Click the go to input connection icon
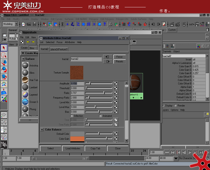 coord(108,57)
